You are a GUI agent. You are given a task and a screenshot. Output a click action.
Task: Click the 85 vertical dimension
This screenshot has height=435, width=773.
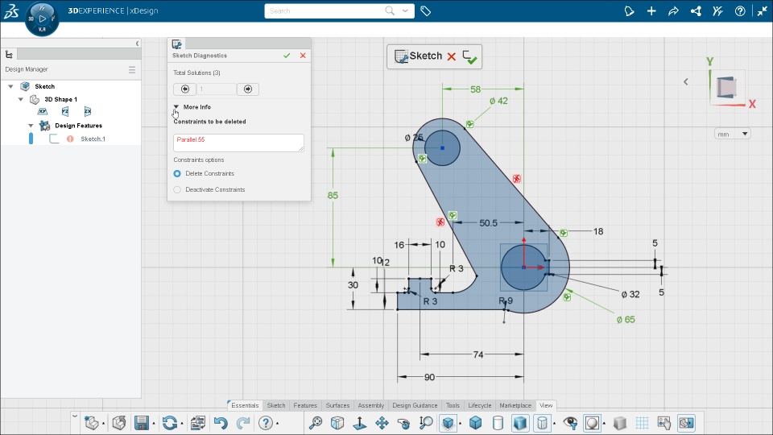[333, 195]
